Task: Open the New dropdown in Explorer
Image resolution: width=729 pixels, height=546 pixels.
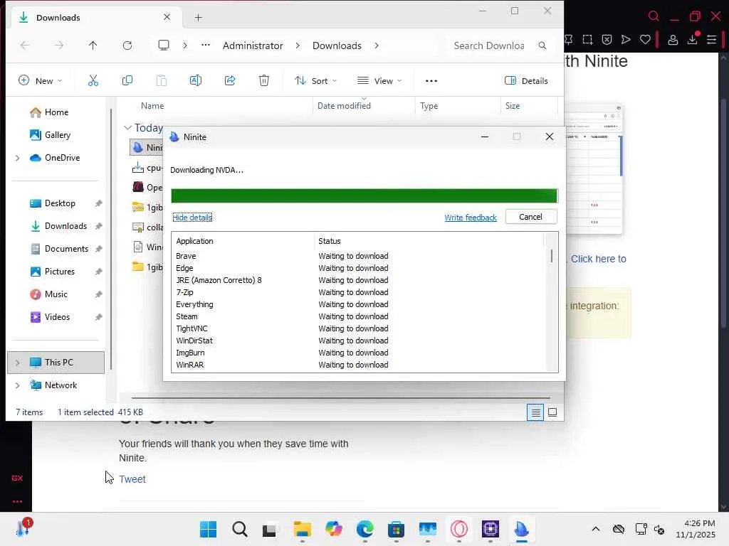Action: point(40,81)
